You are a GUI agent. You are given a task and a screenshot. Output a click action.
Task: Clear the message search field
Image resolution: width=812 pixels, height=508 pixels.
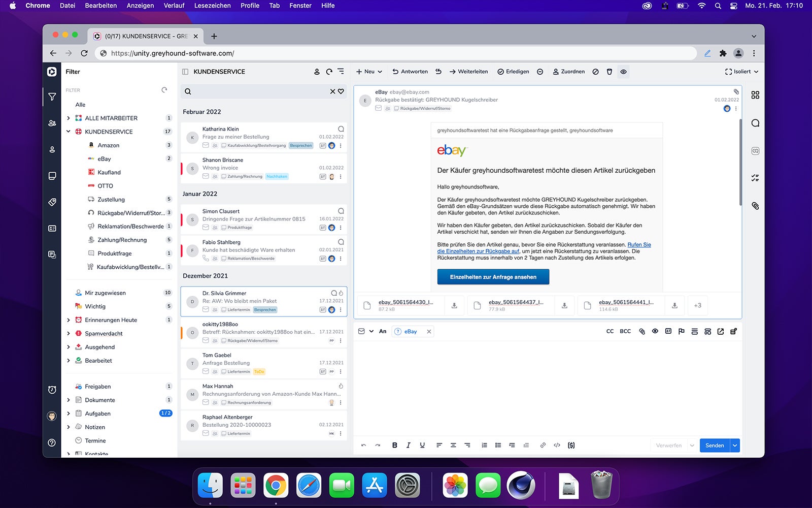[332, 91]
